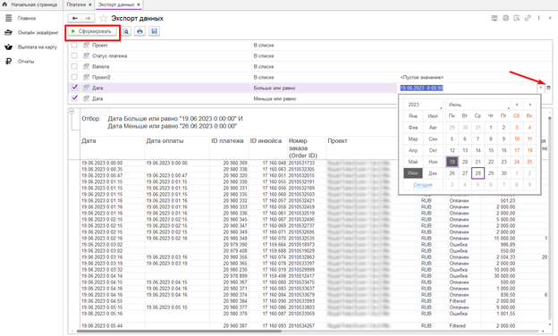Screen dimensions: 558x336
Task: Click the link chain icon in header
Action: (528, 18)
